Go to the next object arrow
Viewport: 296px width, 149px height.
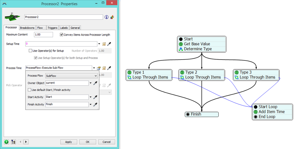[x=26, y=142]
